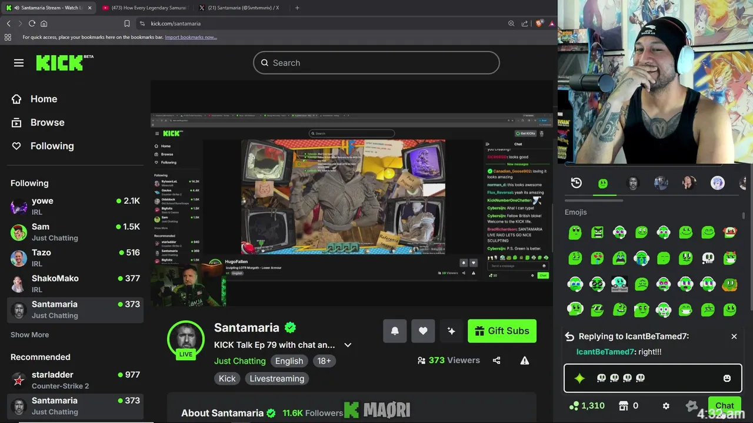The height and width of the screenshot is (423, 753).
Task: Select the heart-eyes green emoji
Action: point(597,258)
